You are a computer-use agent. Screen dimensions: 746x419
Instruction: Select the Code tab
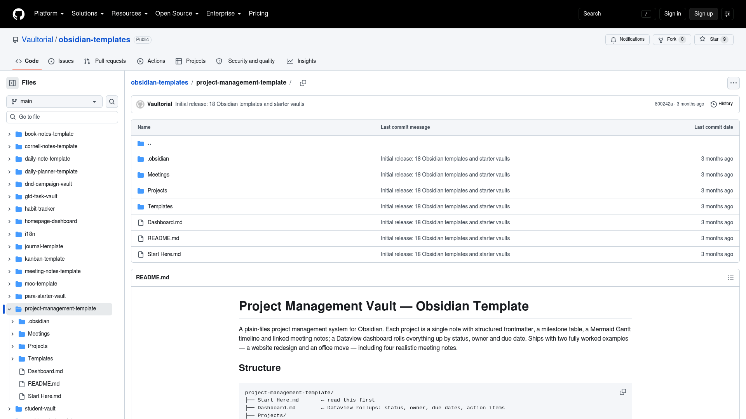pyautogui.click(x=27, y=61)
